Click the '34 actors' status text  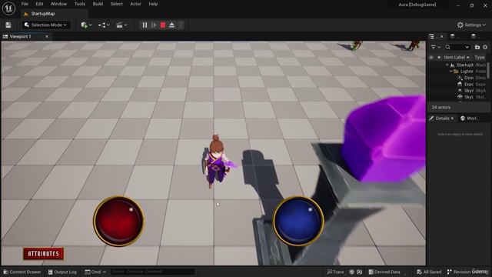[x=440, y=108]
